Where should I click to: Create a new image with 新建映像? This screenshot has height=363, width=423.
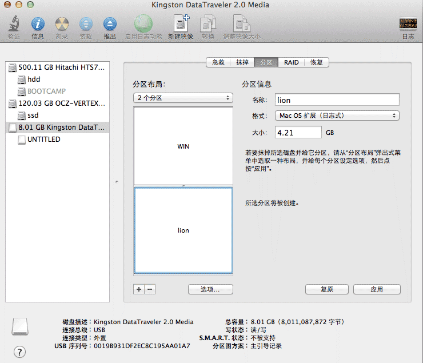click(x=181, y=23)
